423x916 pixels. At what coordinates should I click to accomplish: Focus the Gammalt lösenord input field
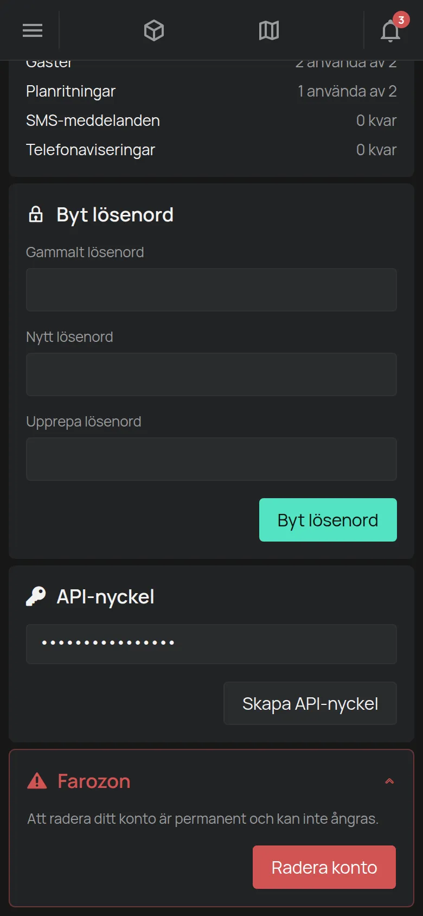[x=211, y=290]
